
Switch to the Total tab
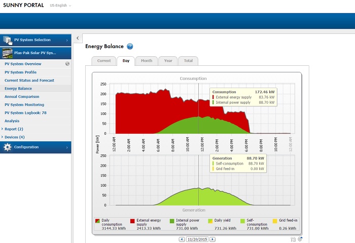pyautogui.click(x=188, y=61)
